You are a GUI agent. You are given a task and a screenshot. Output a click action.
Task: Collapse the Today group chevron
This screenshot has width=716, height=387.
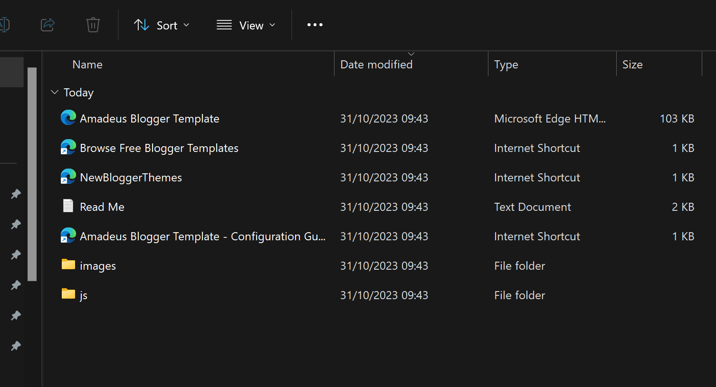55,92
